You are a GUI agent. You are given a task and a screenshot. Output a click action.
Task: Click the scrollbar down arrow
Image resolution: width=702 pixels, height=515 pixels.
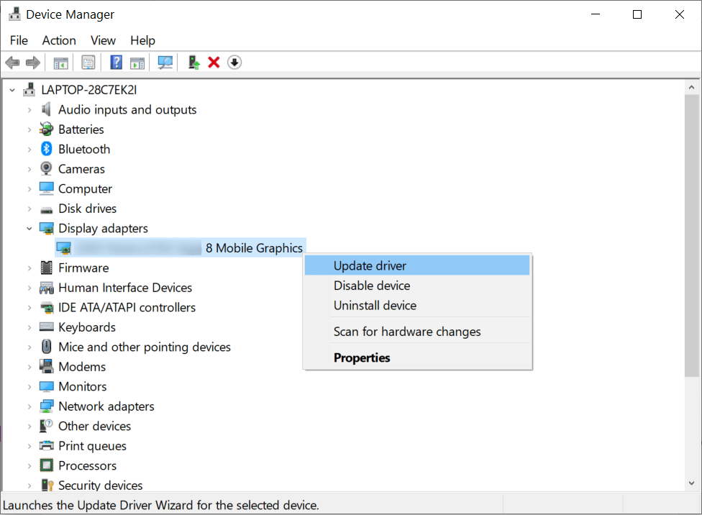point(692,483)
